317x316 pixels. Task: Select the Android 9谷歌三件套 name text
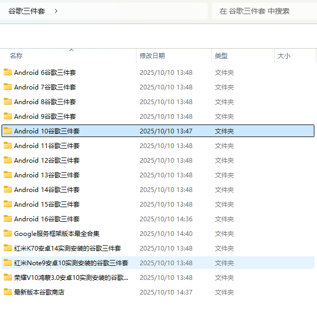click(x=45, y=117)
